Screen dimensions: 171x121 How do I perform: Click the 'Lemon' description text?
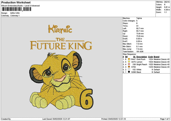pos(139,62)
